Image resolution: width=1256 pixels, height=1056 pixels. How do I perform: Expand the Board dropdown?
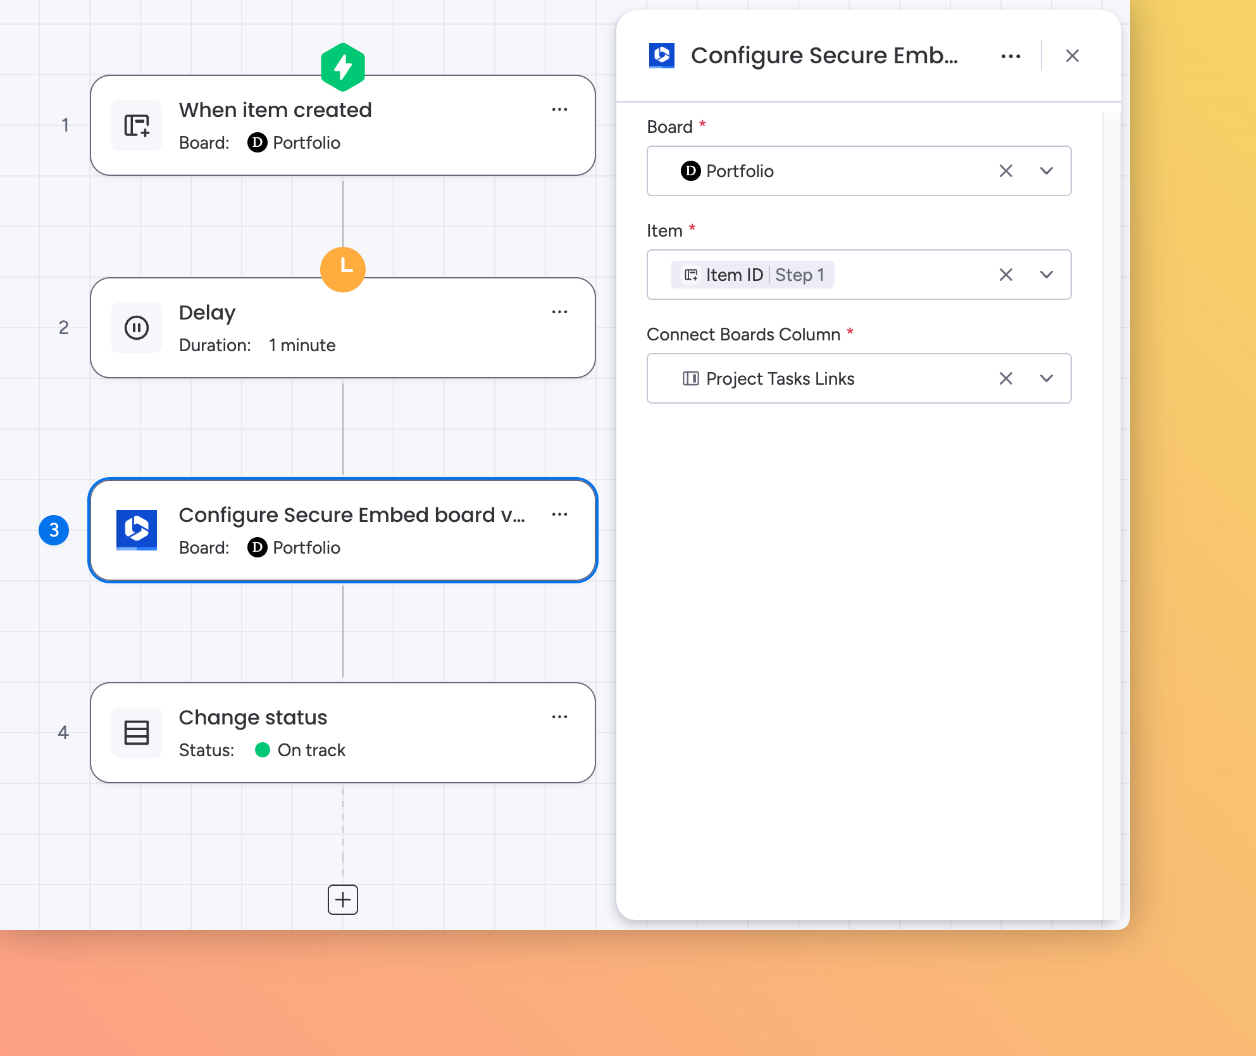1047,171
